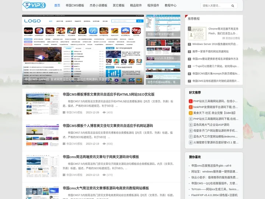
Task: Go to 程序插件 section
Action: tap(153, 6)
